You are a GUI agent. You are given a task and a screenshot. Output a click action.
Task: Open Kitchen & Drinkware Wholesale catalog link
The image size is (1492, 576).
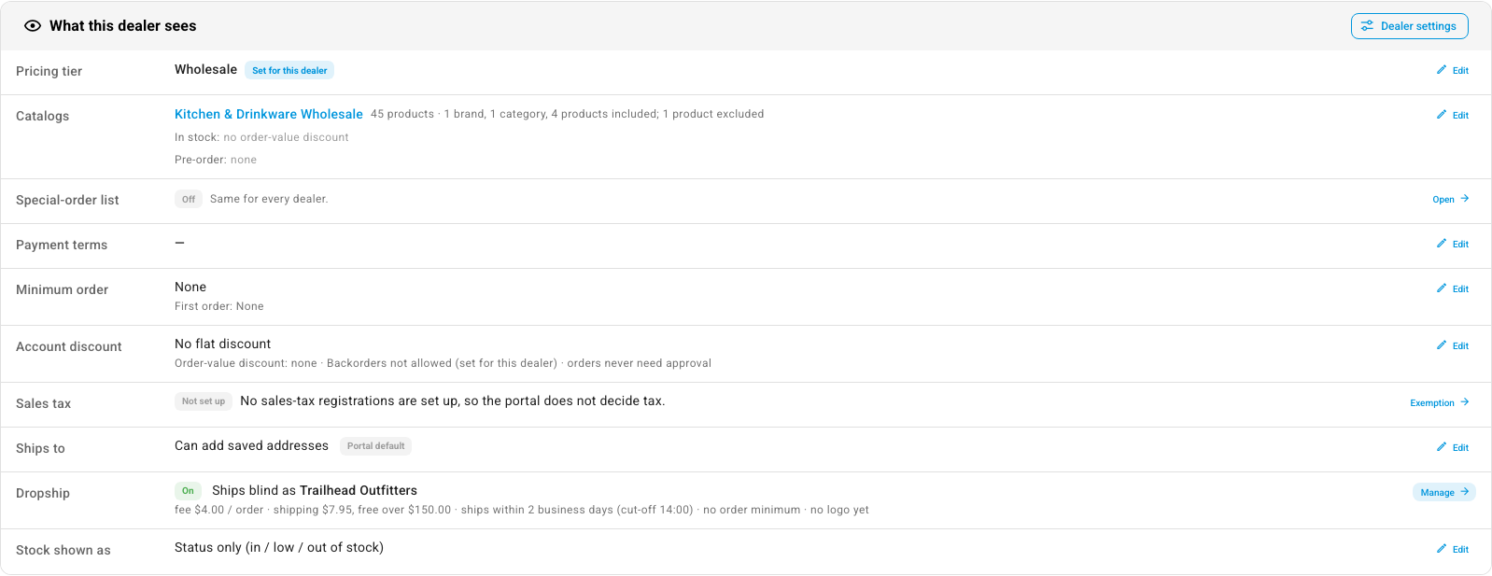point(269,114)
